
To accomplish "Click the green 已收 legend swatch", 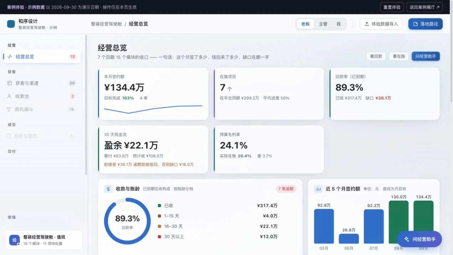I will tap(159, 205).
